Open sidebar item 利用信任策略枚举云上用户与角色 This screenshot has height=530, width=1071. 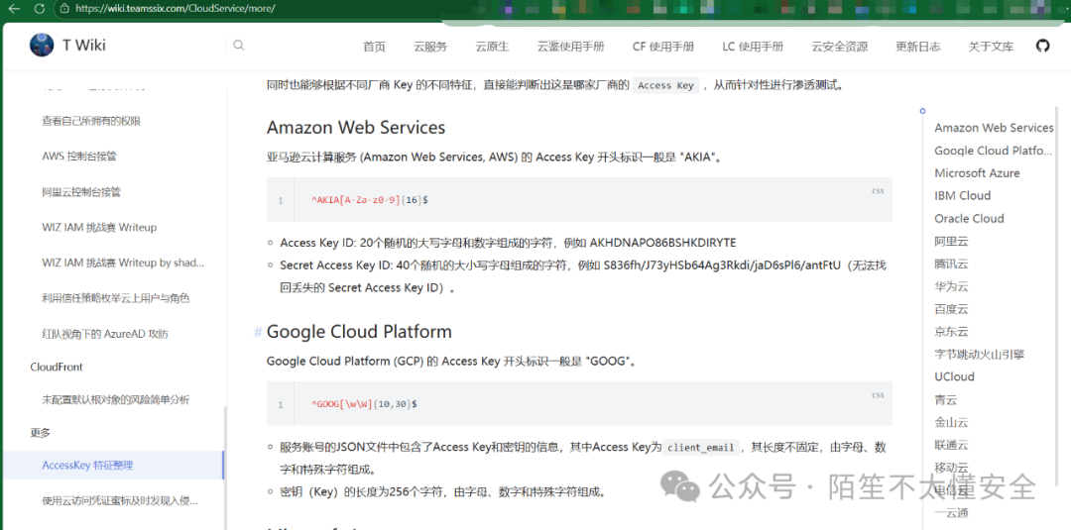(115, 298)
